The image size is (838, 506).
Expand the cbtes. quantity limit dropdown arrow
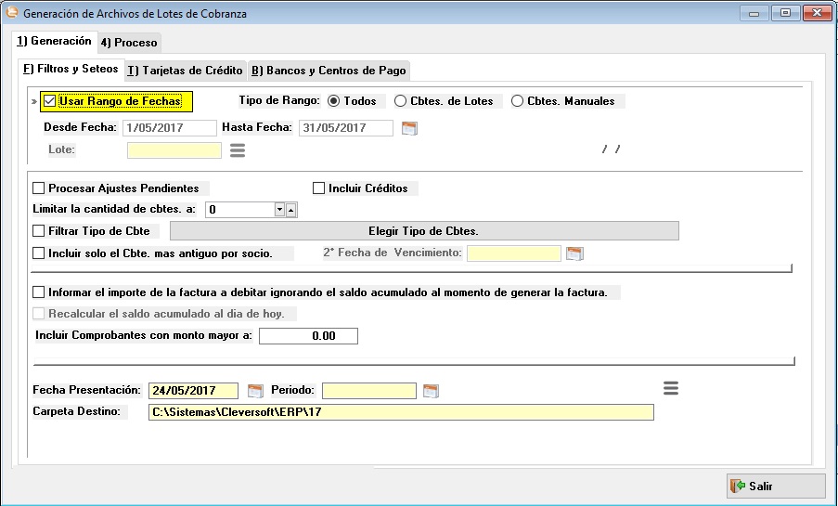coord(279,210)
